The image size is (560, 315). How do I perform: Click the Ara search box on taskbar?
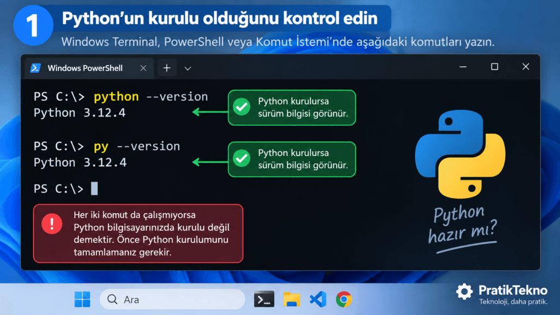tap(172, 299)
